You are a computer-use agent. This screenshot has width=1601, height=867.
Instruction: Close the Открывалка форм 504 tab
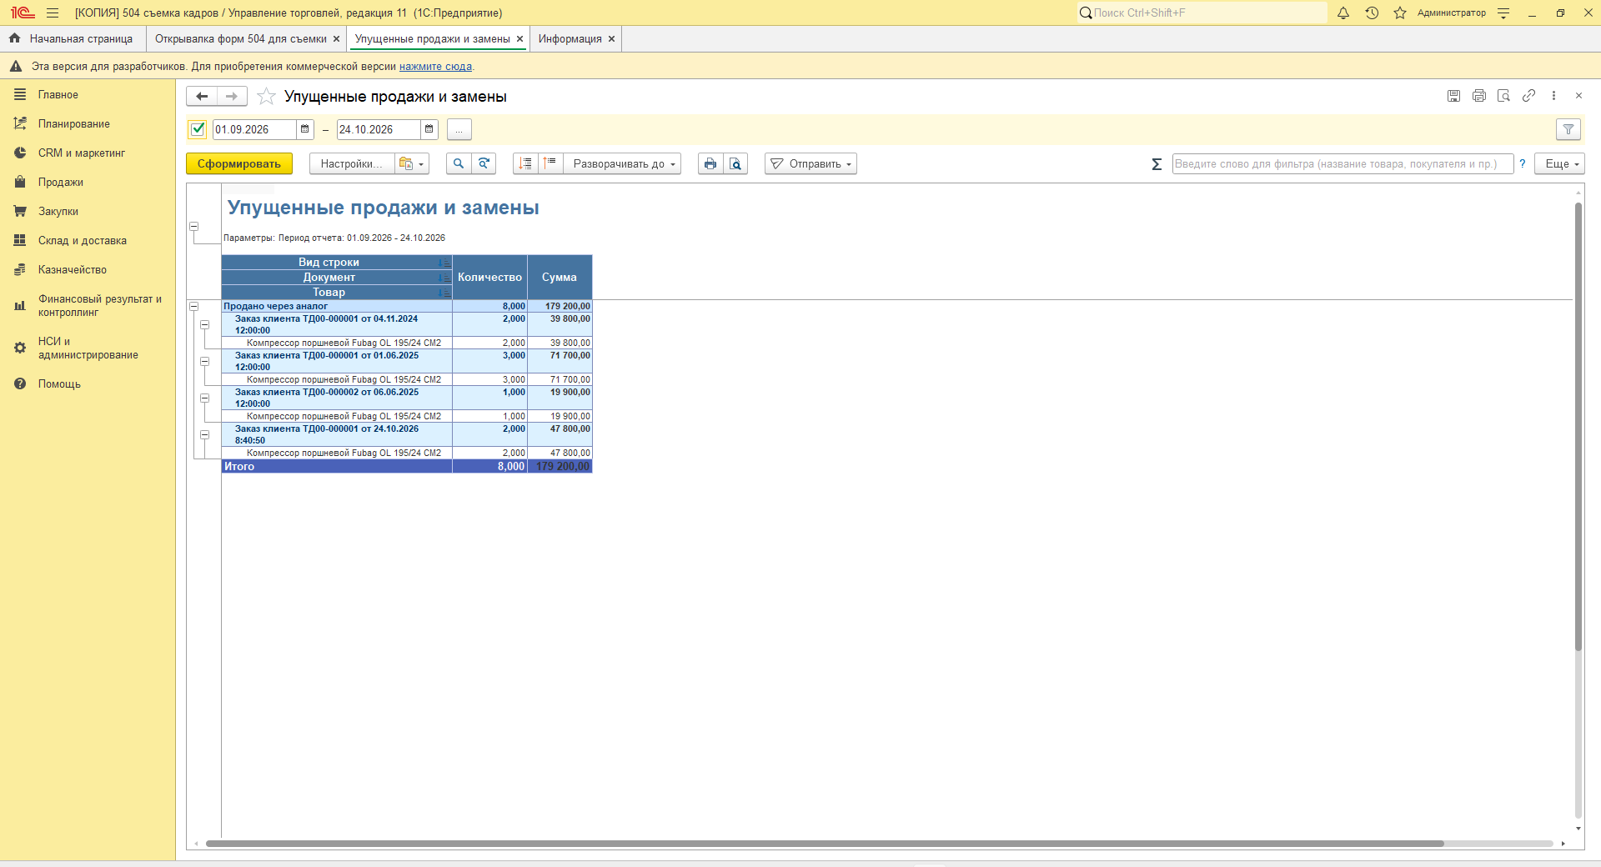pos(337,39)
